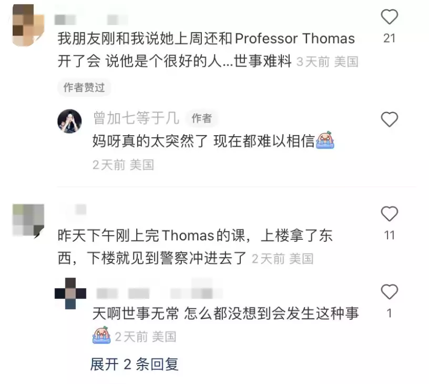Reply to comment 我朋友刚和我说她上周

point(206,49)
